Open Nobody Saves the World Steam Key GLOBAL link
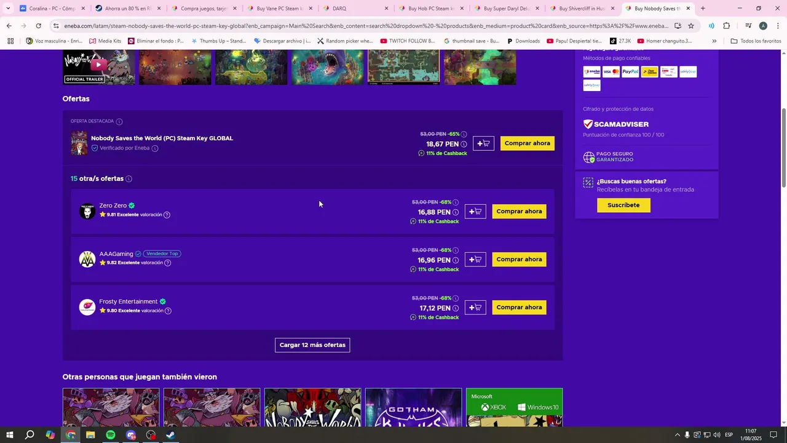The image size is (787, 443). coord(162,138)
